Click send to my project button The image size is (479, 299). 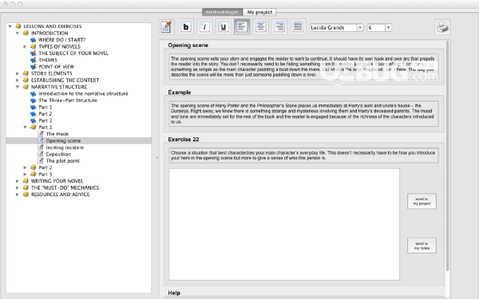(422, 201)
